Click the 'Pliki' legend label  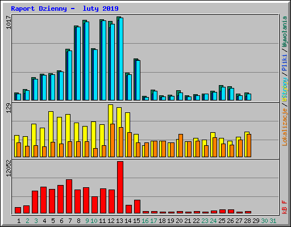point(285,63)
